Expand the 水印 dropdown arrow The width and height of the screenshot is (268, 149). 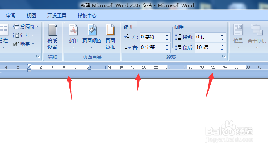pyautogui.click(x=73, y=47)
